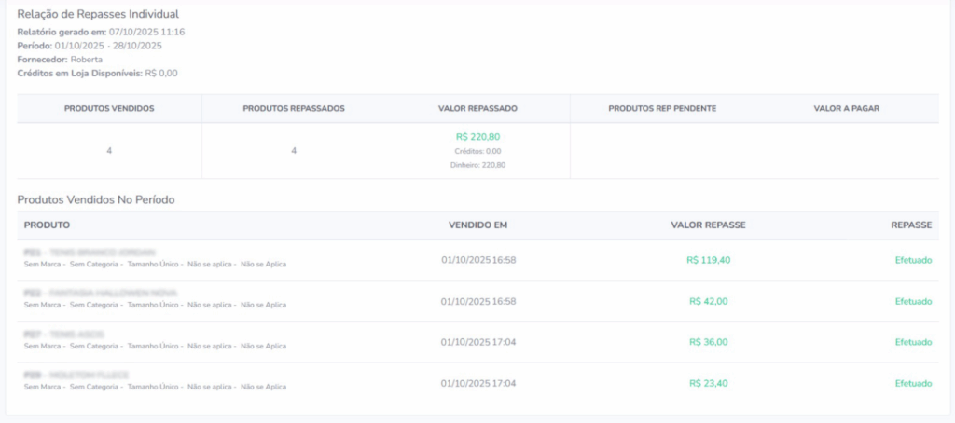
Task: Click the PRODUTOS REP PENDENTE header
Action: [662, 108]
